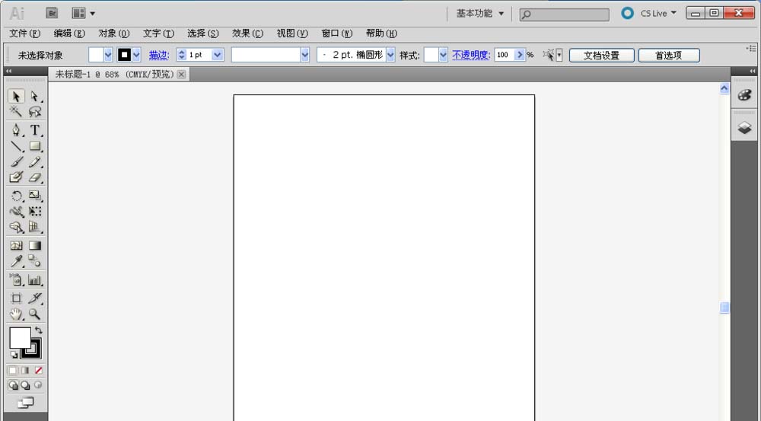Open the 窗口(W) menu
Screen dimensions: 761x421
(x=337, y=33)
